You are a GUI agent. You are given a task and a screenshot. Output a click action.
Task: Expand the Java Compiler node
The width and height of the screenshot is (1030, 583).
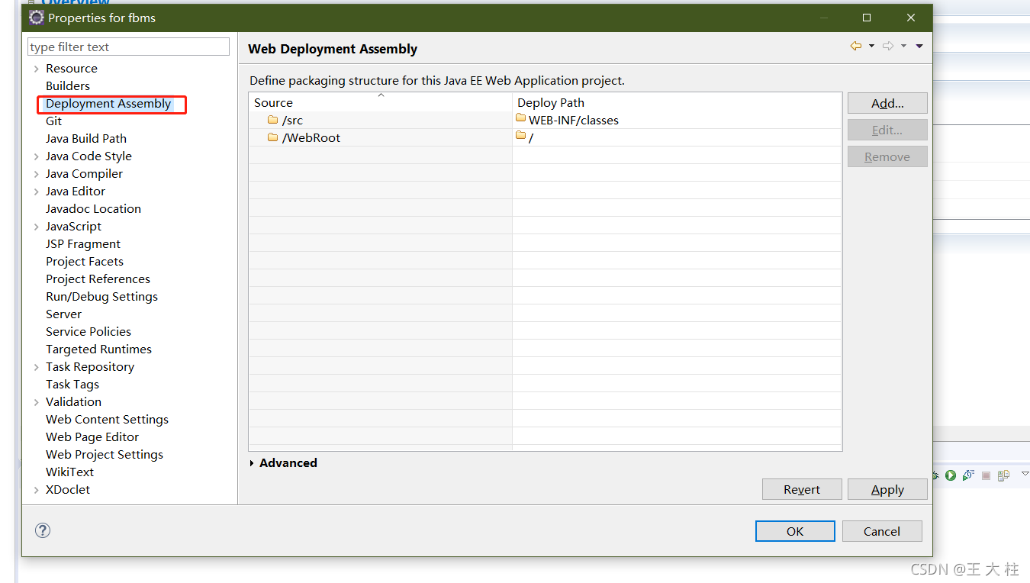click(36, 174)
